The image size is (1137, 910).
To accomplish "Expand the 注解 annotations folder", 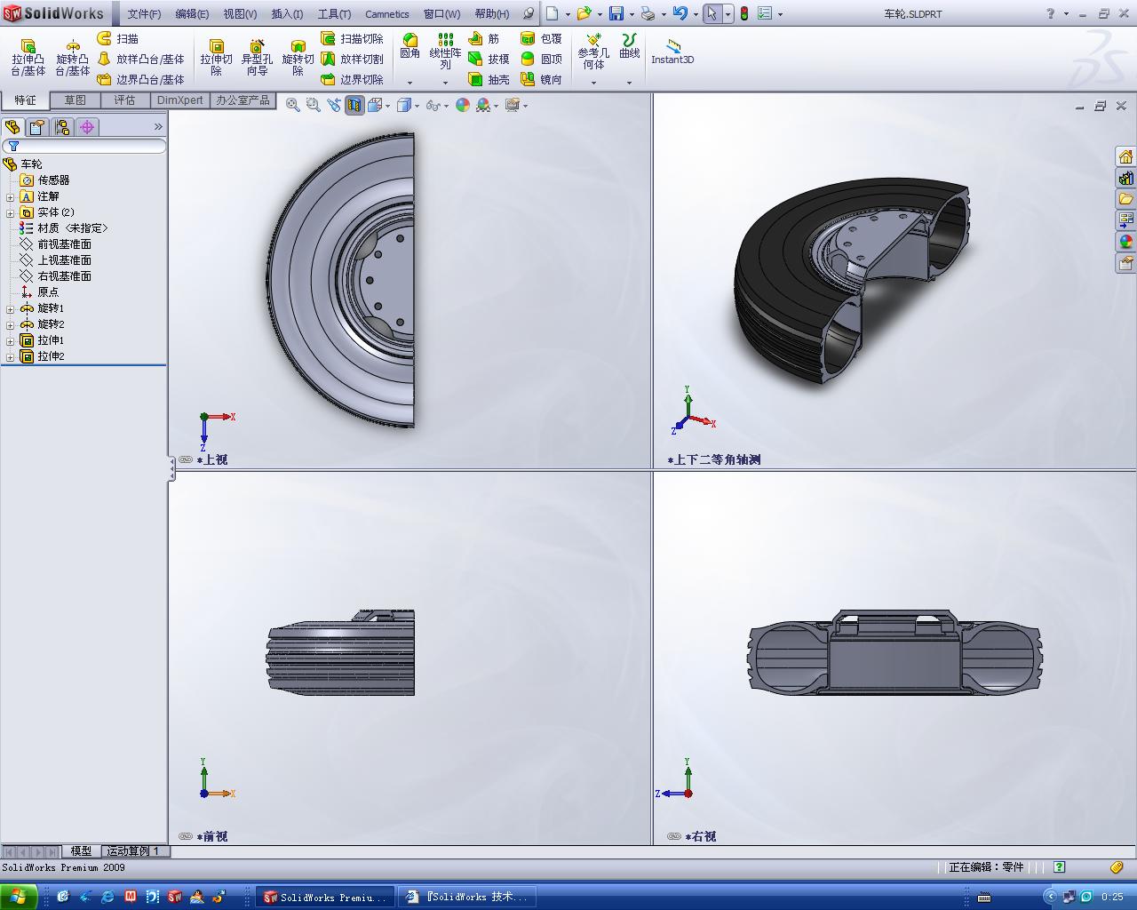I will click(x=11, y=197).
